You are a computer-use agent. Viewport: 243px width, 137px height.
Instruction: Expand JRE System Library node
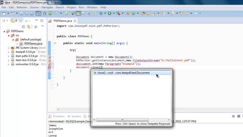pos(9,48)
